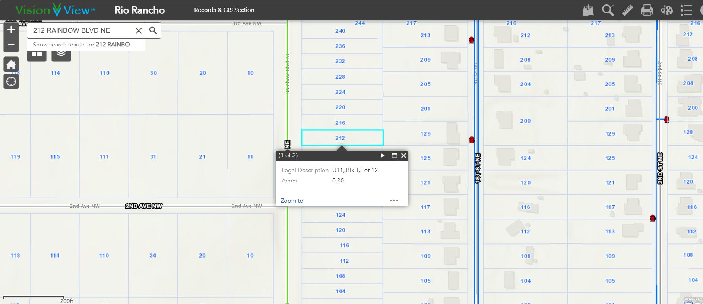Clear the address search text

[x=139, y=30]
